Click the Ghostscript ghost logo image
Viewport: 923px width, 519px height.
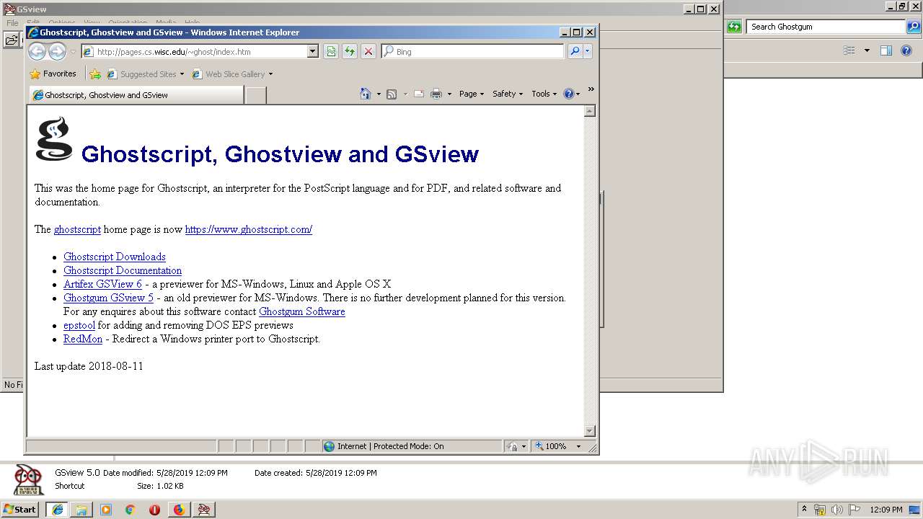tap(54, 139)
